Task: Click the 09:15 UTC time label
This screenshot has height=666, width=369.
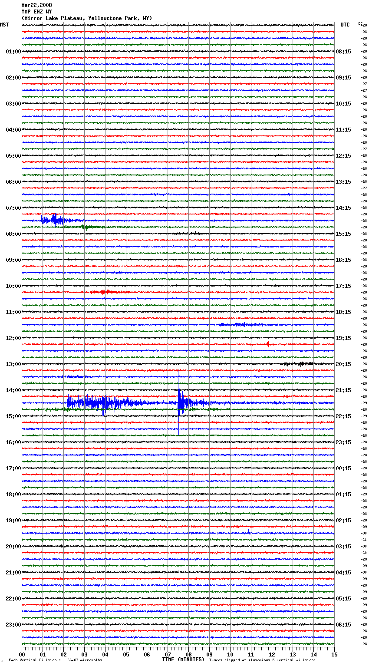Action: (343, 78)
